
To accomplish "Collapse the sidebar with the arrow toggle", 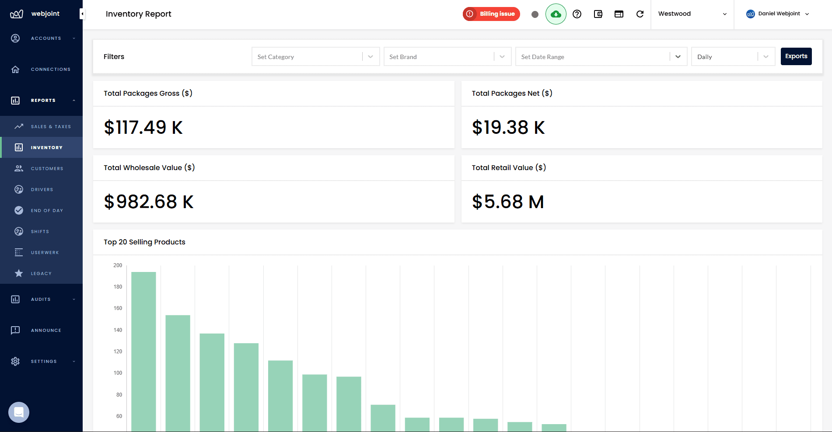I will pyautogui.click(x=82, y=14).
